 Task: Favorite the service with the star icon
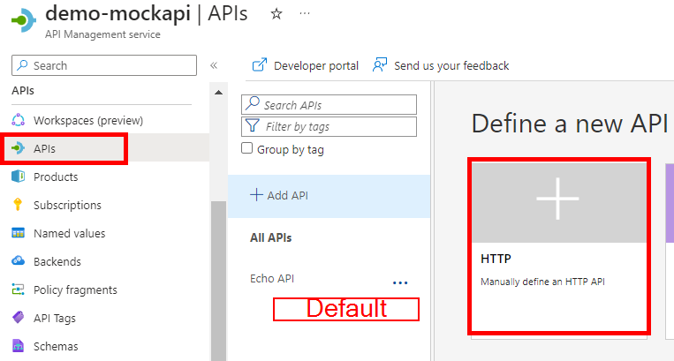pyautogui.click(x=276, y=14)
